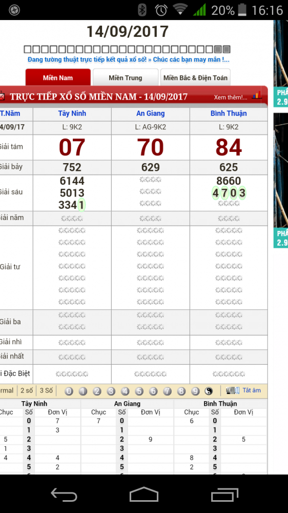Toggle the digit 7 filter ball
This screenshot has height=513, width=288.
click(x=168, y=390)
